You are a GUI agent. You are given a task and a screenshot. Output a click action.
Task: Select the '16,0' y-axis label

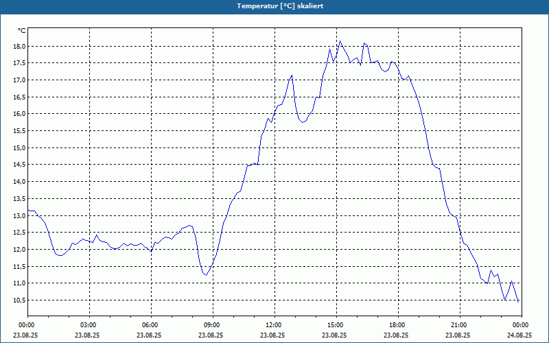[x=21, y=114]
